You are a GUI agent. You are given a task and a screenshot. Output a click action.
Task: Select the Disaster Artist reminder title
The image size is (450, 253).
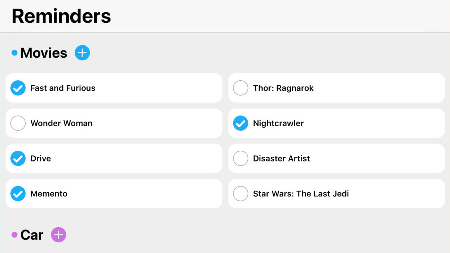point(281,159)
